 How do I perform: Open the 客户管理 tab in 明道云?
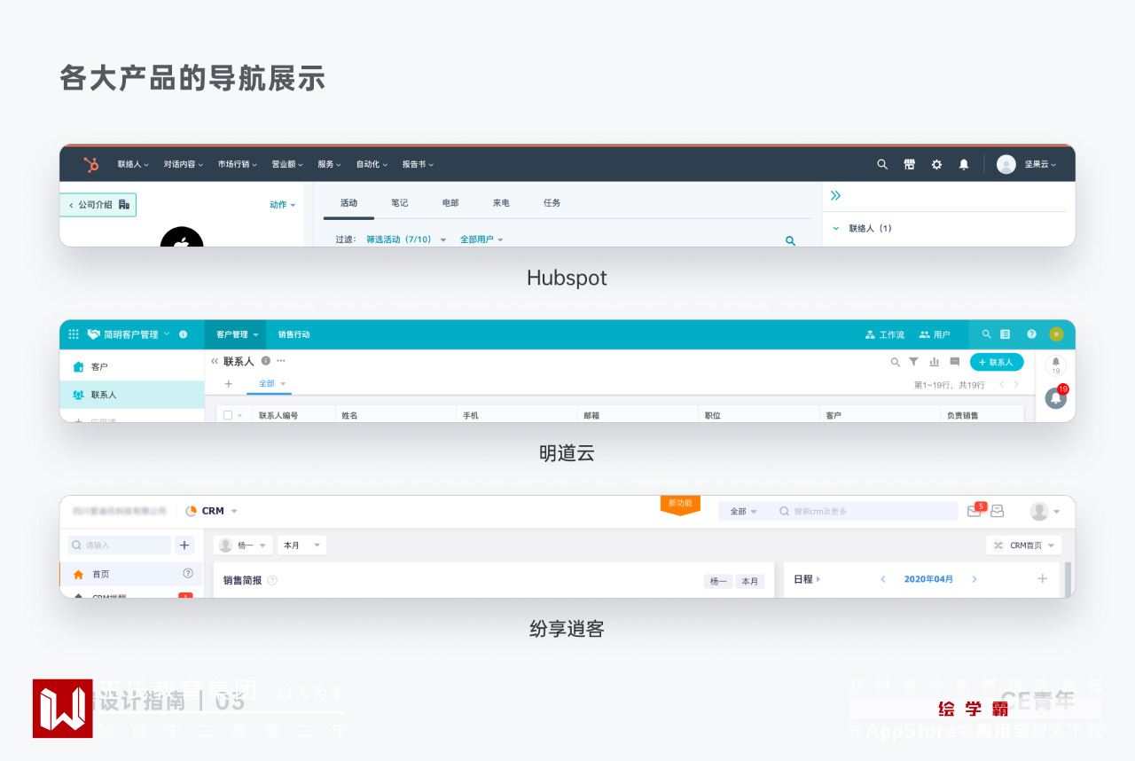(x=235, y=334)
